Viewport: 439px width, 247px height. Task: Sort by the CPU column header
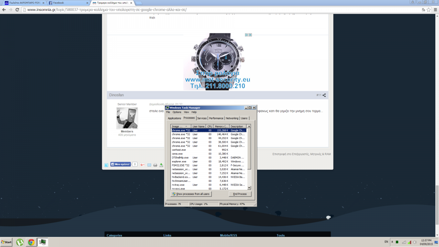click(210, 126)
